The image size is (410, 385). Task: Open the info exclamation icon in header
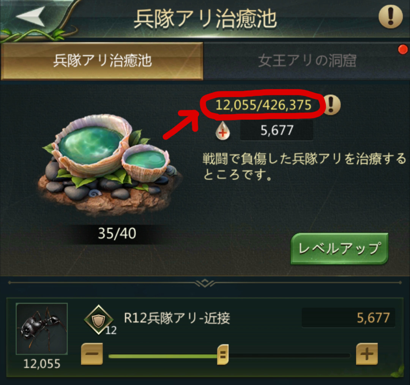tap(390, 16)
